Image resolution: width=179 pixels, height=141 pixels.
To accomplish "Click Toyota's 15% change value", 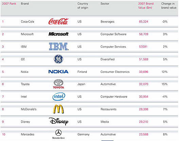I will pos(165,84).
